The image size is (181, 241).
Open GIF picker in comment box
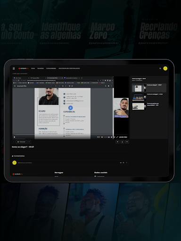(x=121, y=163)
